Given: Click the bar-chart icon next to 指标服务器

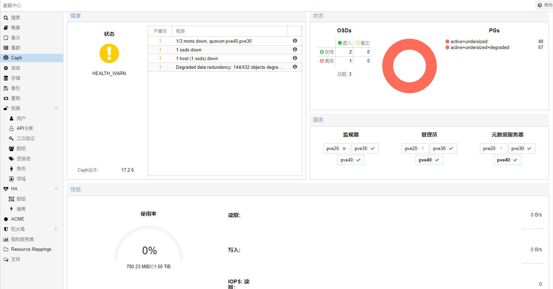Looking at the screenshot, I should (x=6, y=239).
